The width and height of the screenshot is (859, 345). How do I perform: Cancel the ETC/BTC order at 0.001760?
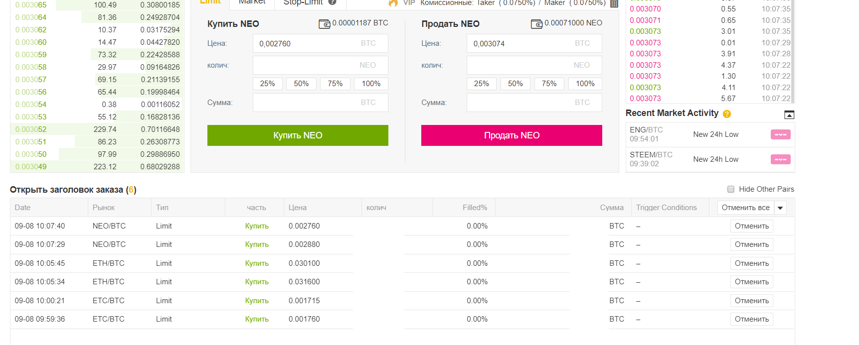pos(752,319)
